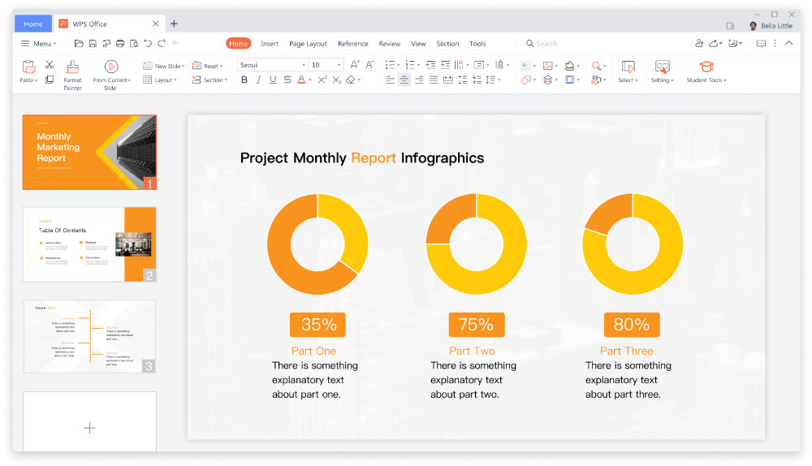Open Print Preview icon
The width and height of the screenshot is (812, 466).
134,44
